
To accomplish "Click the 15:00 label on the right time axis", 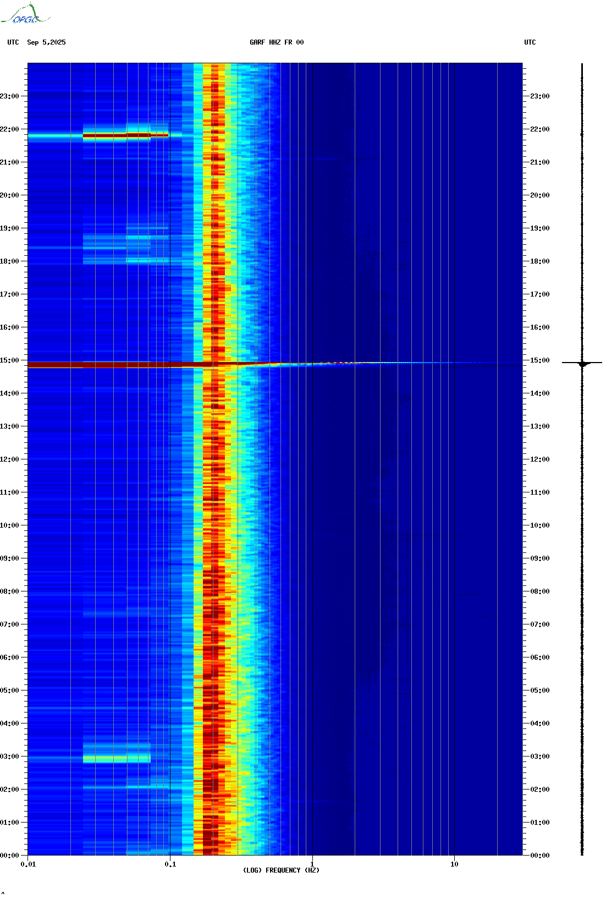I will click(540, 360).
